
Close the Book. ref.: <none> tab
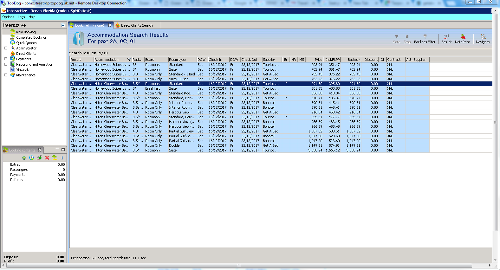pyautogui.click(x=110, y=25)
